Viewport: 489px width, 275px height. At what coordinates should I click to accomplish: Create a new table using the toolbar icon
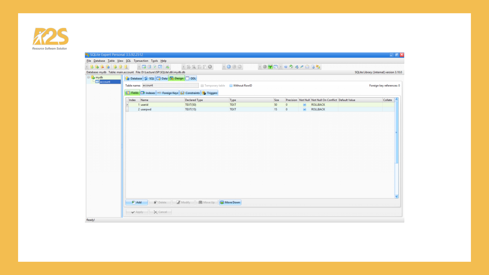pyautogui.click(x=144, y=67)
